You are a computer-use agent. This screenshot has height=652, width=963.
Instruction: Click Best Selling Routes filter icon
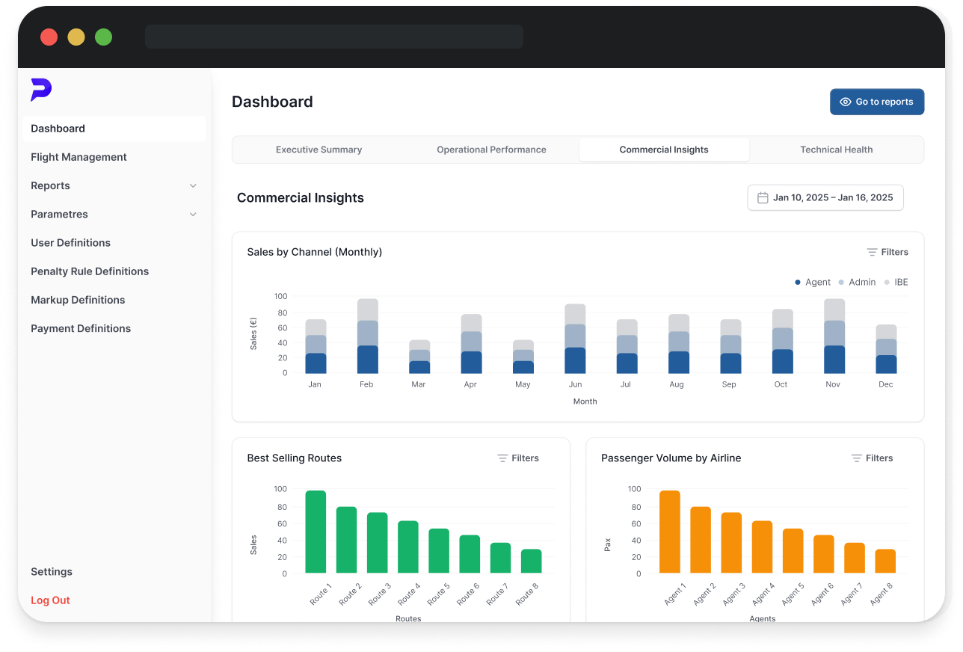(x=502, y=458)
